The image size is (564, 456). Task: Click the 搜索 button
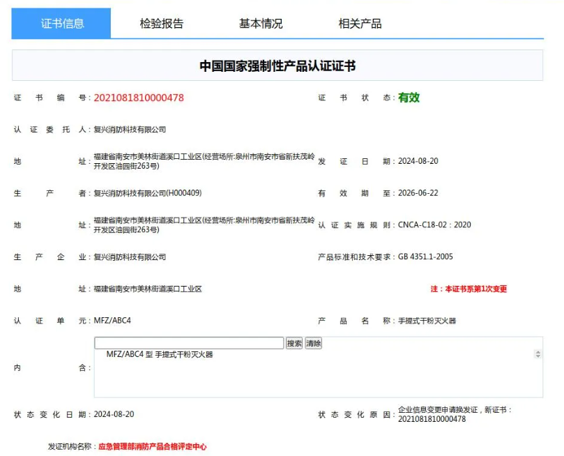point(294,344)
